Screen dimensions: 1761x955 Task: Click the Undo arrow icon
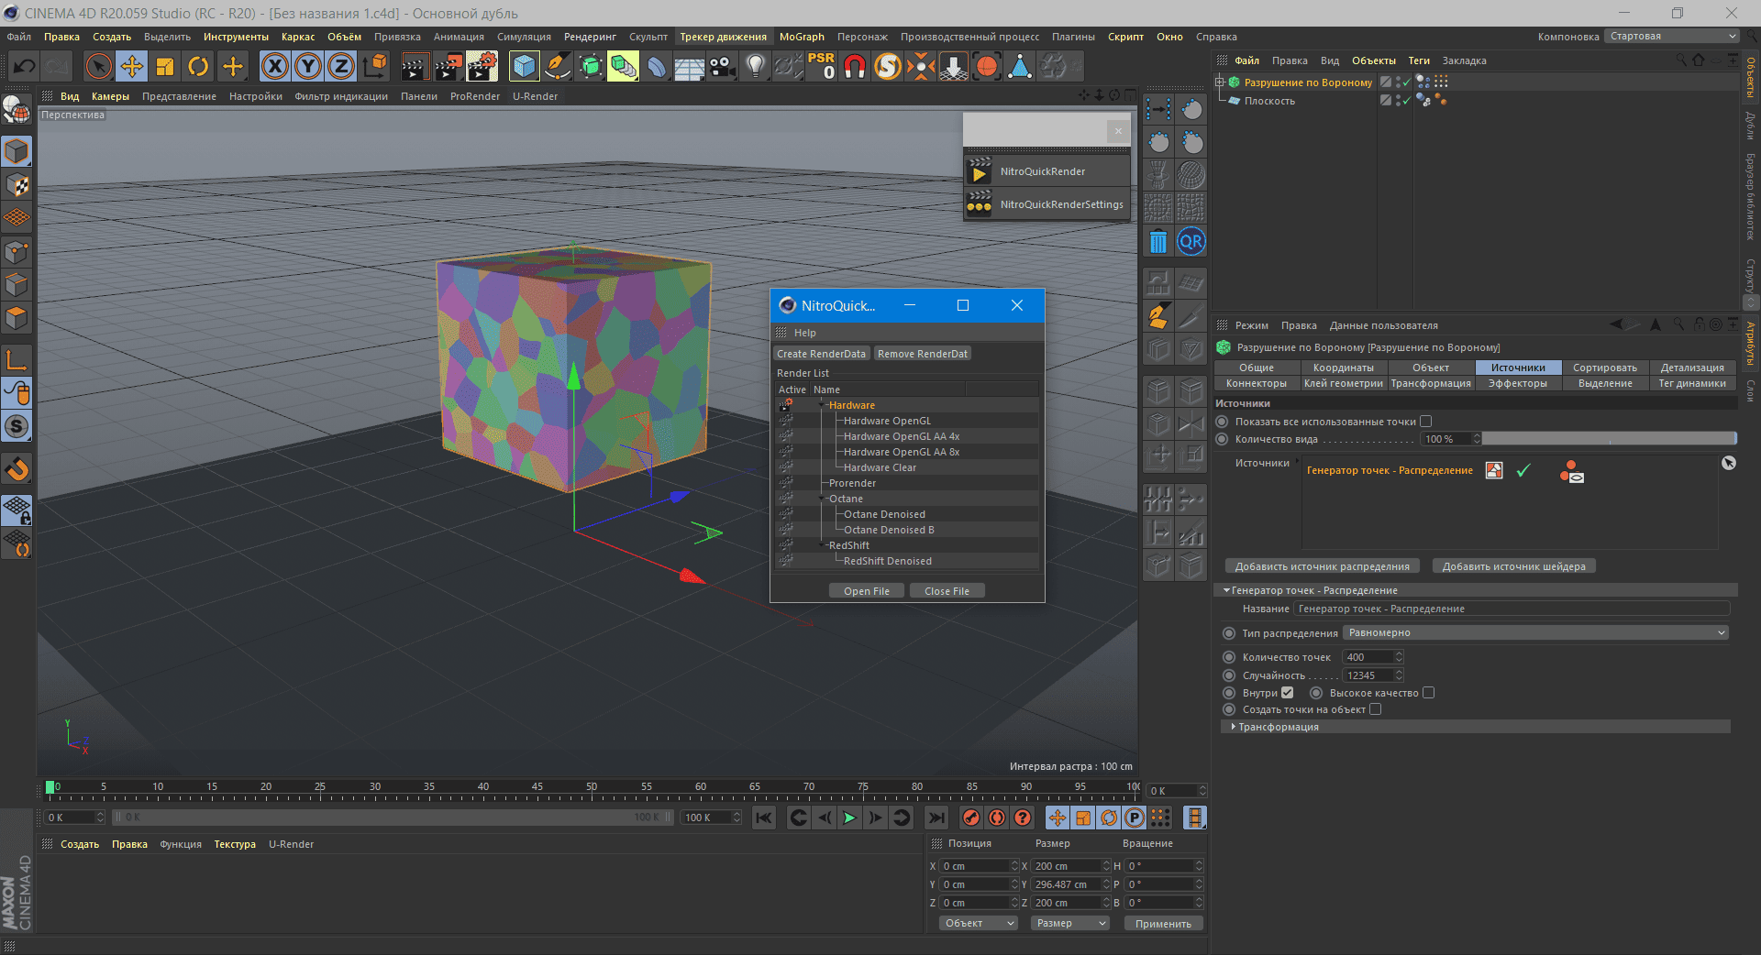point(25,66)
